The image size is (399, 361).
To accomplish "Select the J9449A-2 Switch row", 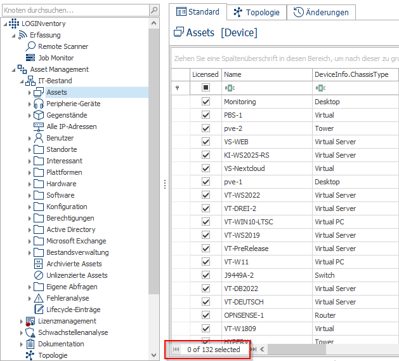I will point(285,275).
